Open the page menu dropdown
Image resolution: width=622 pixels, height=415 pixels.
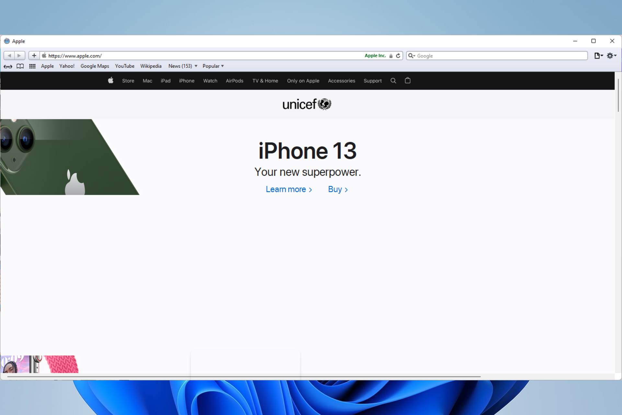598,56
